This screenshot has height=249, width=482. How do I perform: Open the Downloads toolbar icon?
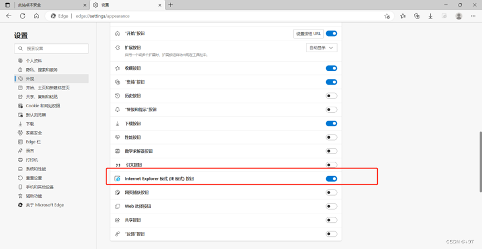[431, 16]
